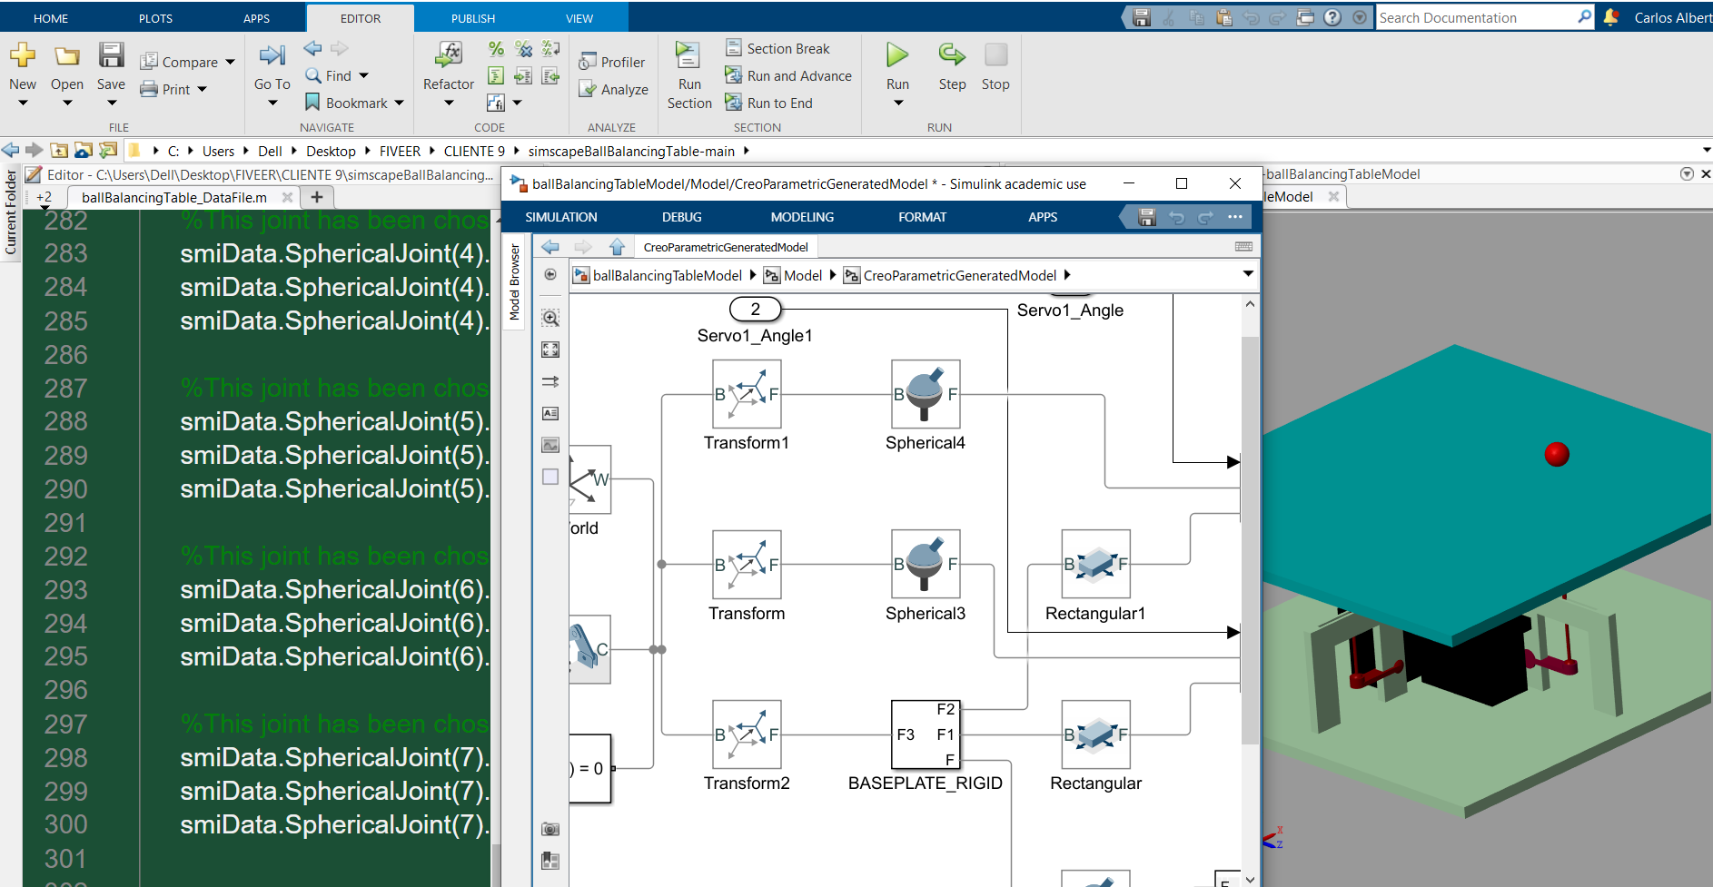This screenshot has height=887, width=1713.
Task: Click the Run Section icon
Action: click(688, 54)
